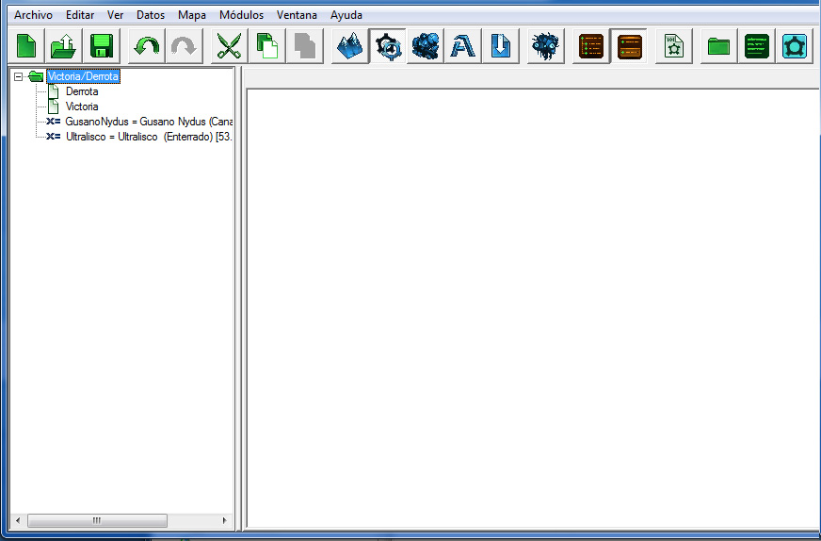This screenshot has height=541, width=821.
Task: Click the New document toolbar icon
Action: [x=26, y=46]
